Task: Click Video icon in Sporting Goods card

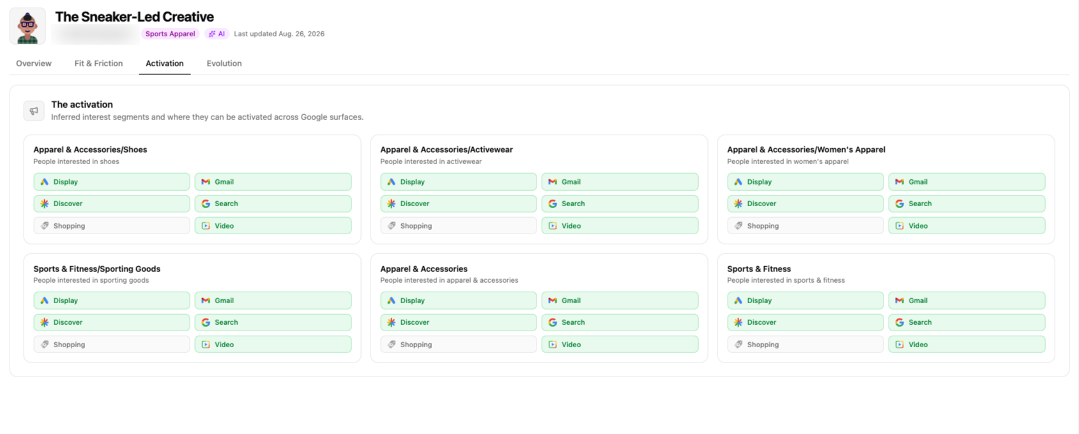Action: (206, 345)
